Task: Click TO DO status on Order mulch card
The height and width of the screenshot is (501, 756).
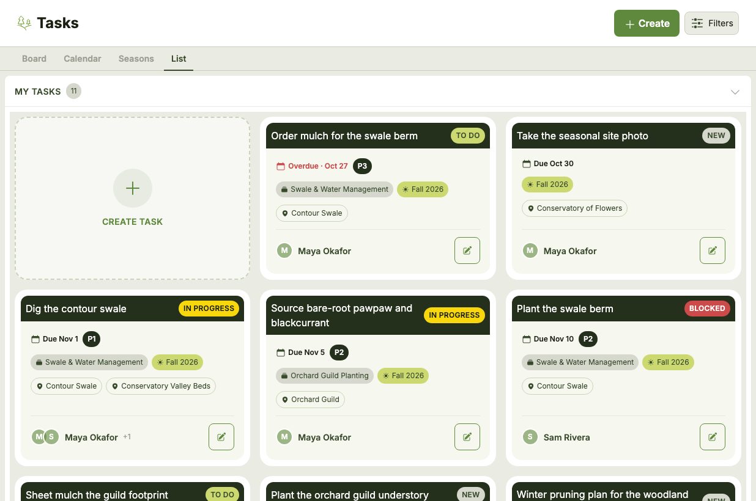Action: pyautogui.click(x=468, y=136)
